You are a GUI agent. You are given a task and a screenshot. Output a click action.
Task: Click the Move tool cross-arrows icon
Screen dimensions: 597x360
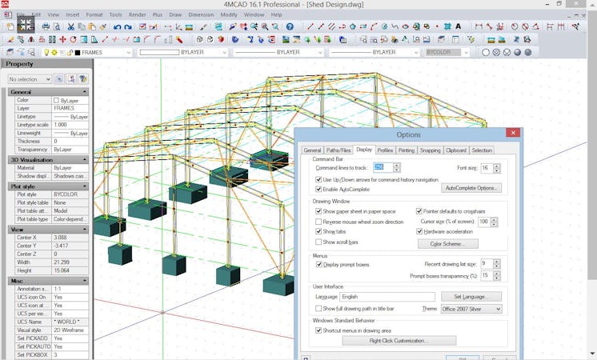62,39
